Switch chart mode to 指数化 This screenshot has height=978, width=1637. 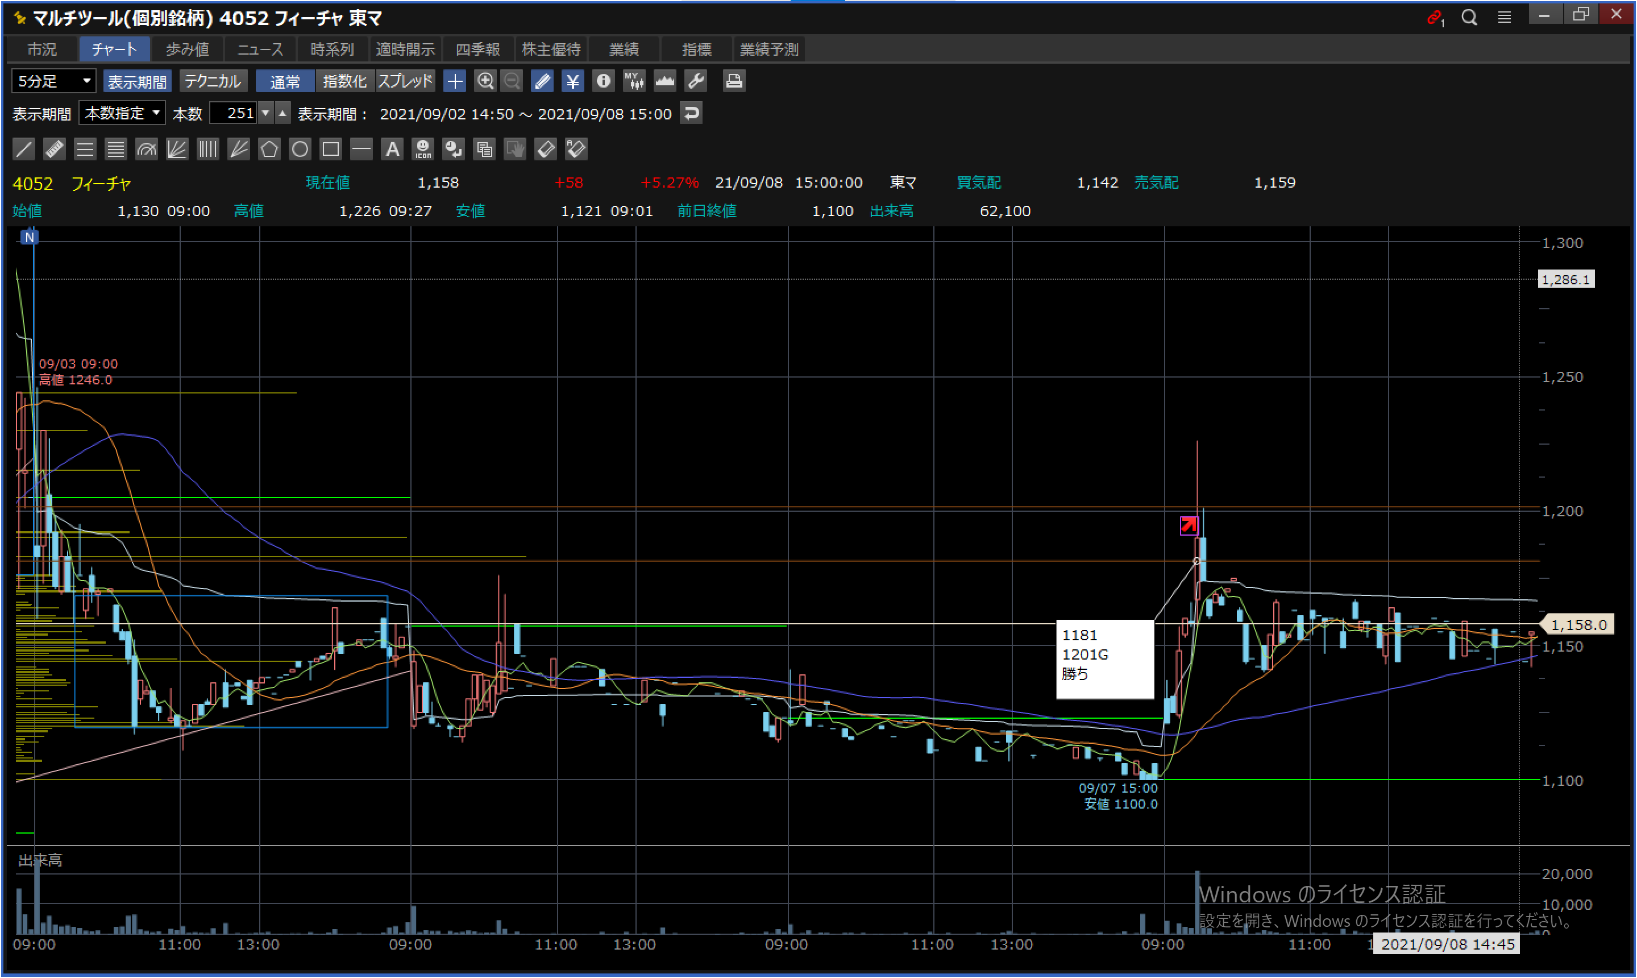click(344, 81)
